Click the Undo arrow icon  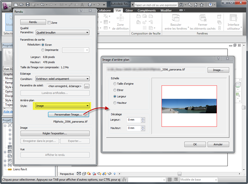42,5
